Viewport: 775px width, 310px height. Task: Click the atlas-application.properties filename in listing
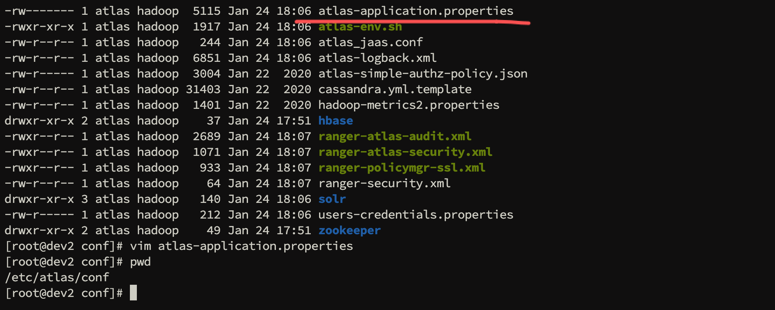coord(415,11)
